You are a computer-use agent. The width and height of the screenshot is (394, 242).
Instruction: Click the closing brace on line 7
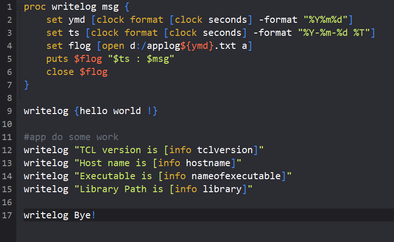point(27,85)
